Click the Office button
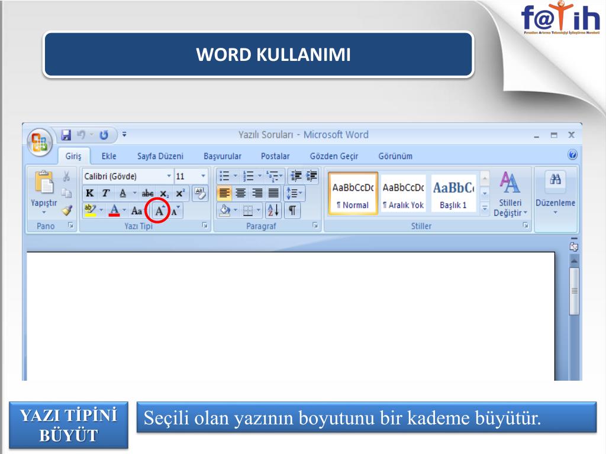 coord(40,142)
